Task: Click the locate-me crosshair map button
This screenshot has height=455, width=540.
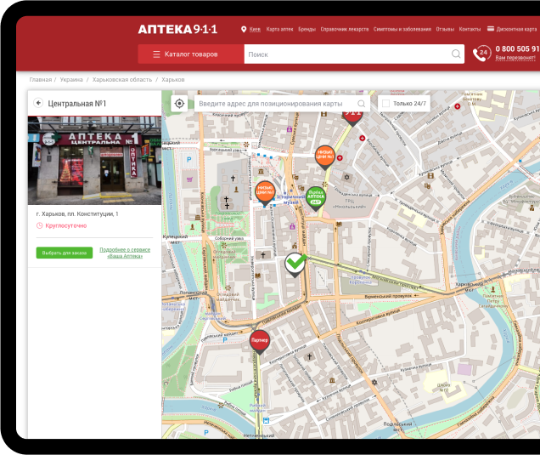Action: [179, 104]
